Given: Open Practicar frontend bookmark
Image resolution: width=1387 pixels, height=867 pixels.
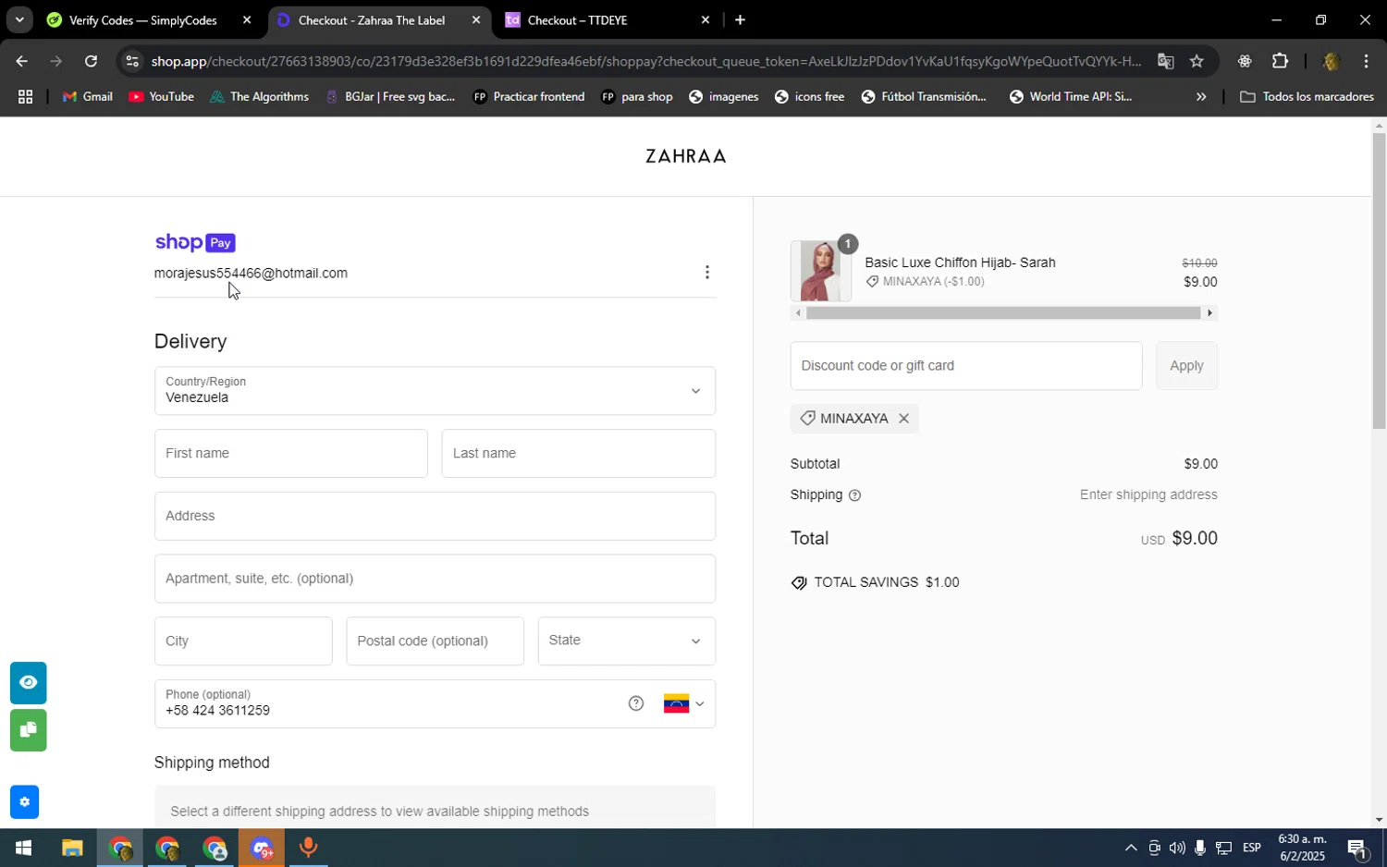Looking at the screenshot, I should click(x=529, y=97).
